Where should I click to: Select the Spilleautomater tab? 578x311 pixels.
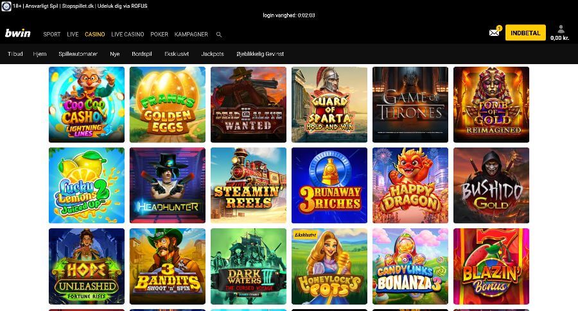pos(78,54)
